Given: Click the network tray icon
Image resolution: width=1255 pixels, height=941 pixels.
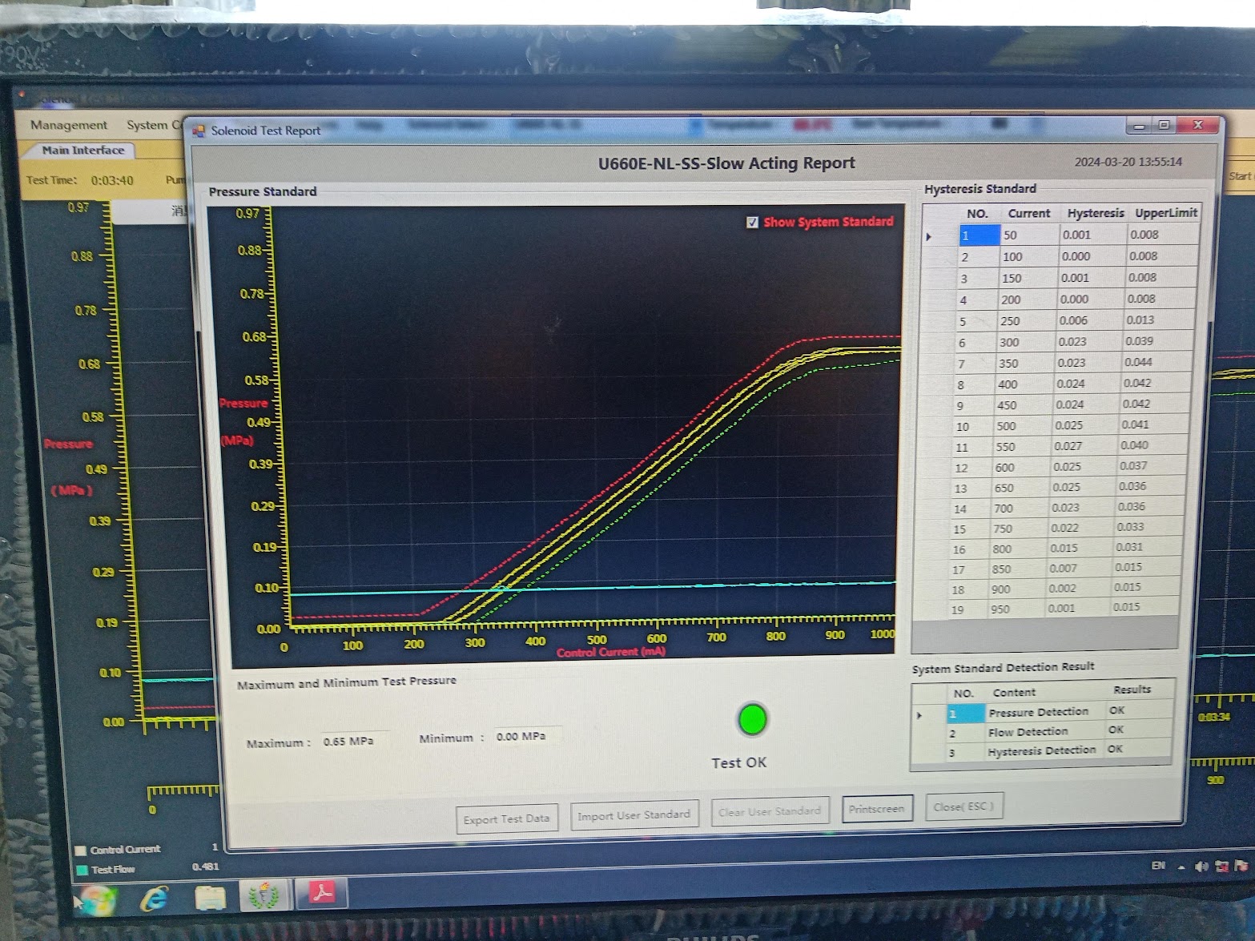Looking at the screenshot, I should [1221, 866].
